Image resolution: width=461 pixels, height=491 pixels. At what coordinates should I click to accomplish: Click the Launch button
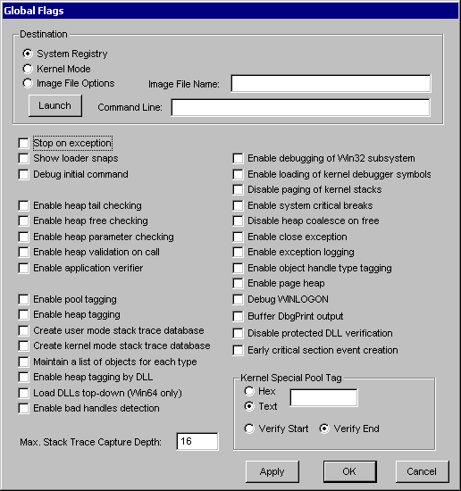tap(55, 106)
